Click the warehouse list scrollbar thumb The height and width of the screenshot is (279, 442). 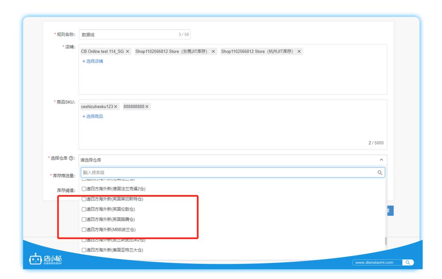coord(385,241)
